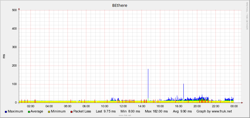Click the RRDTOOL / TOBI OETIKER vertical watermark
Screen dimensions: 250x118
247,16
